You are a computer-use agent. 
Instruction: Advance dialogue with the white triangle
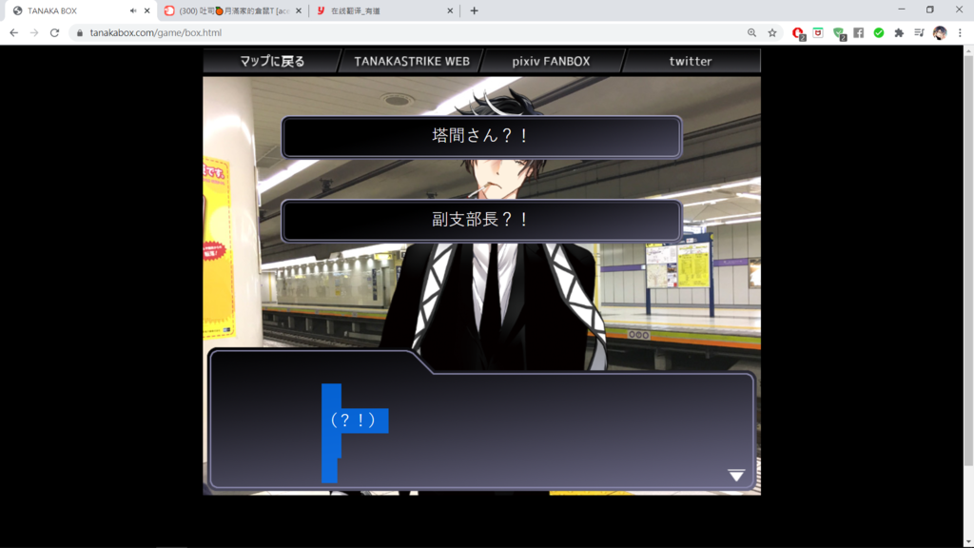(736, 476)
